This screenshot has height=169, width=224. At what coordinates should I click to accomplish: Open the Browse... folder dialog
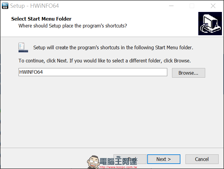coord(188,73)
